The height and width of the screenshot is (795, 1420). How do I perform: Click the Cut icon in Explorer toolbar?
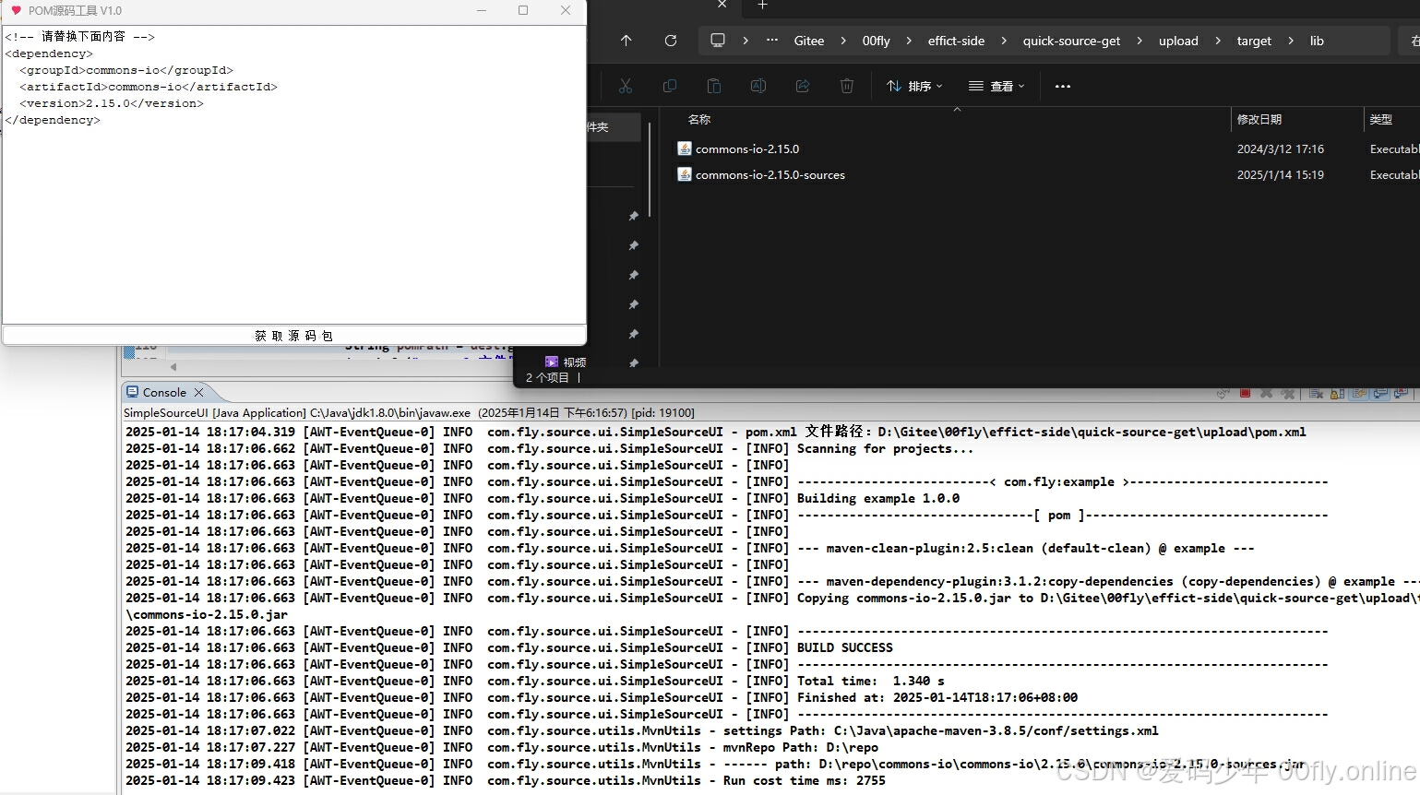pos(626,86)
